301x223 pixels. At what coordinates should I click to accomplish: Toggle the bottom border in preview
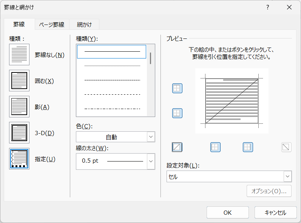point(177,113)
